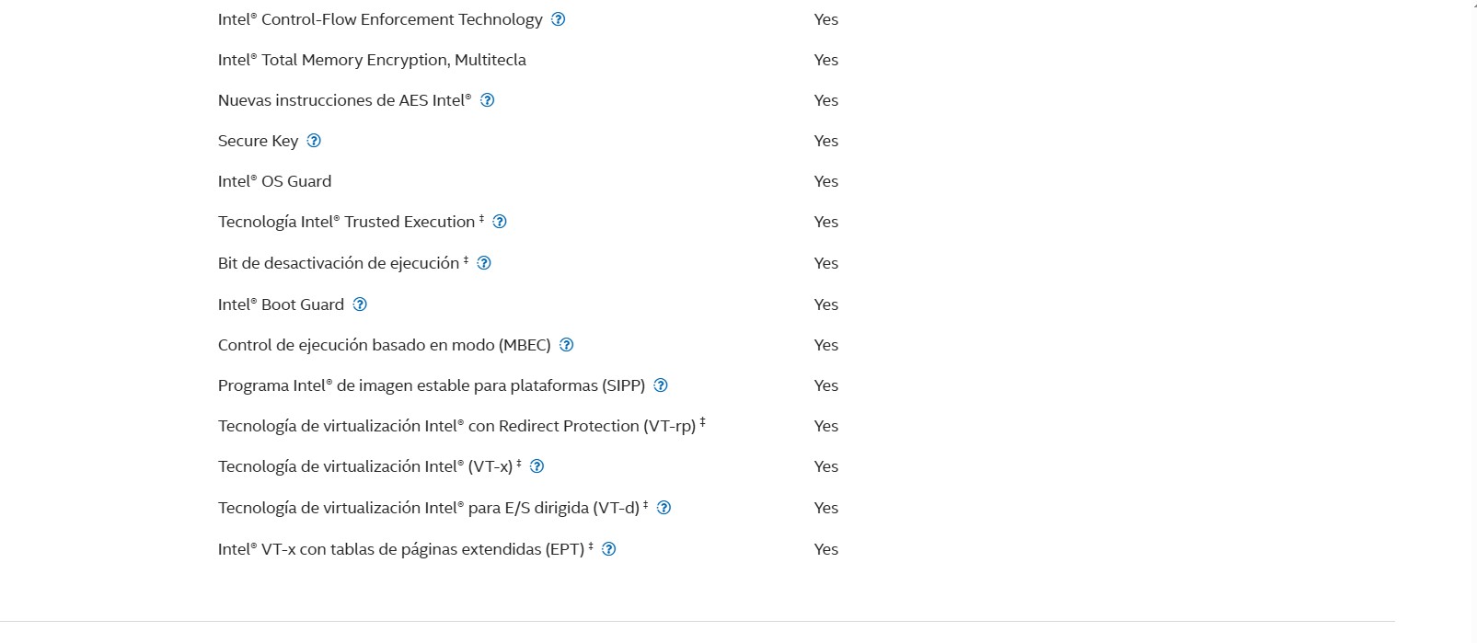Click help icon for Bit de desactivación de ejecución
The width and height of the screenshot is (1477, 643).
click(x=484, y=263)
